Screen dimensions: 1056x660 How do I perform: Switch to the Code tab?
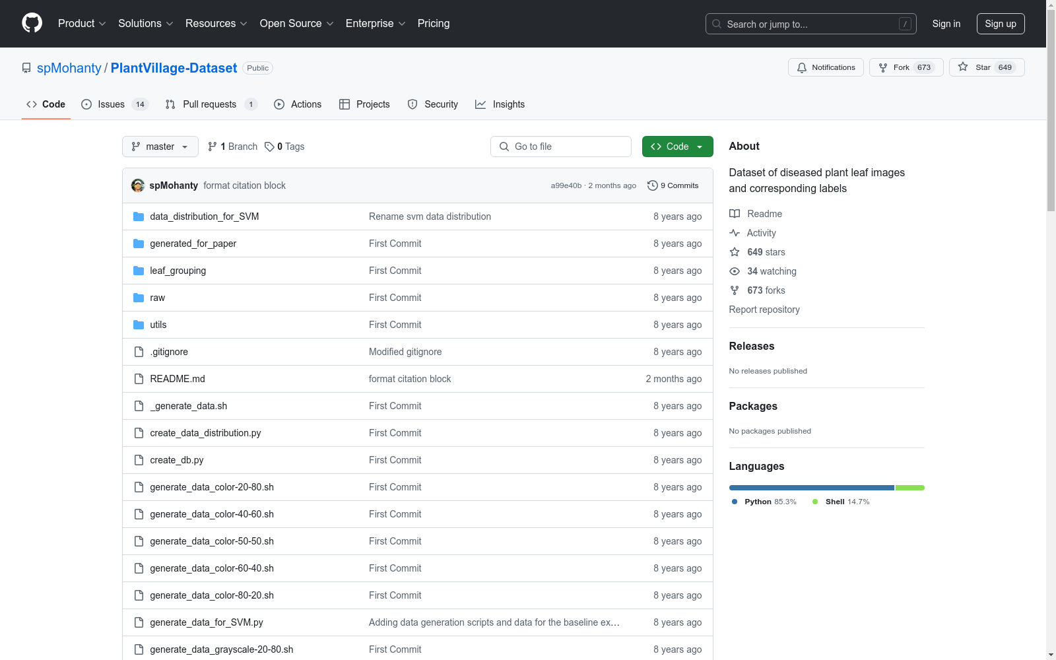pos(46,104)
